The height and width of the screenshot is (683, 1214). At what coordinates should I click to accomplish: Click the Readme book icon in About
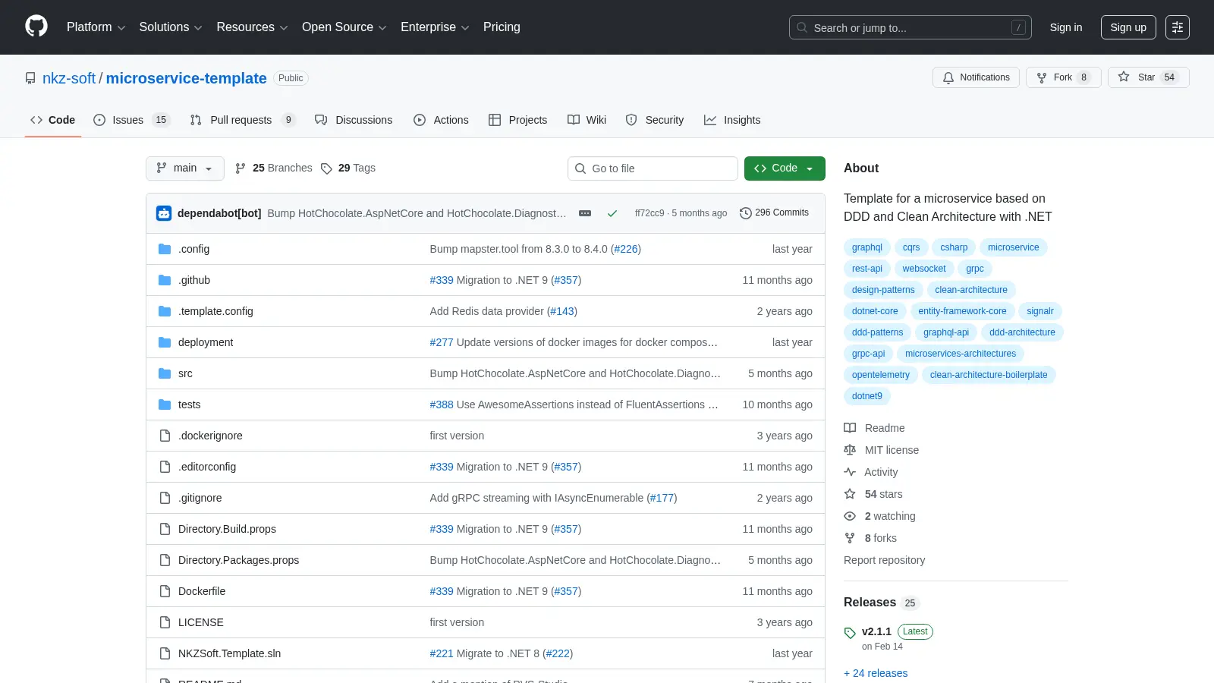850,428
